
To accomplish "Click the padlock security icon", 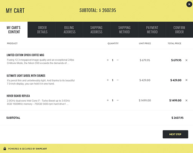I will pyautogui.click(x=5, y=148).
